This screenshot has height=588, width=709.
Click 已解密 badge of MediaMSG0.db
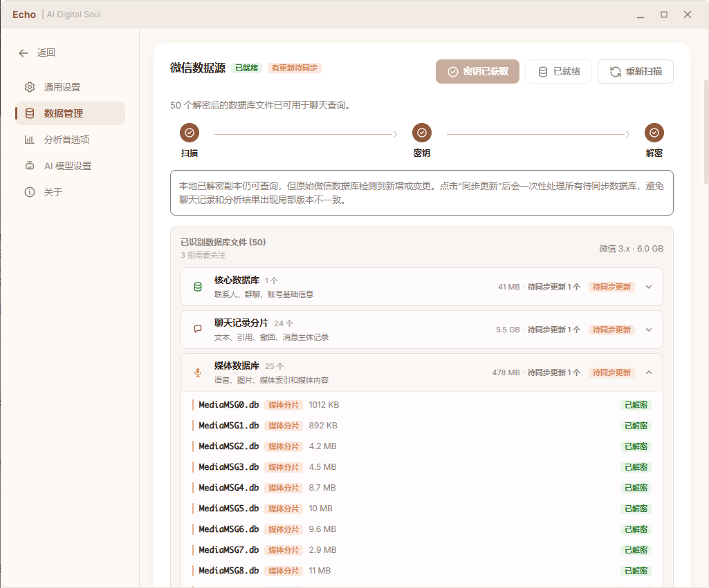click(636, 405)
